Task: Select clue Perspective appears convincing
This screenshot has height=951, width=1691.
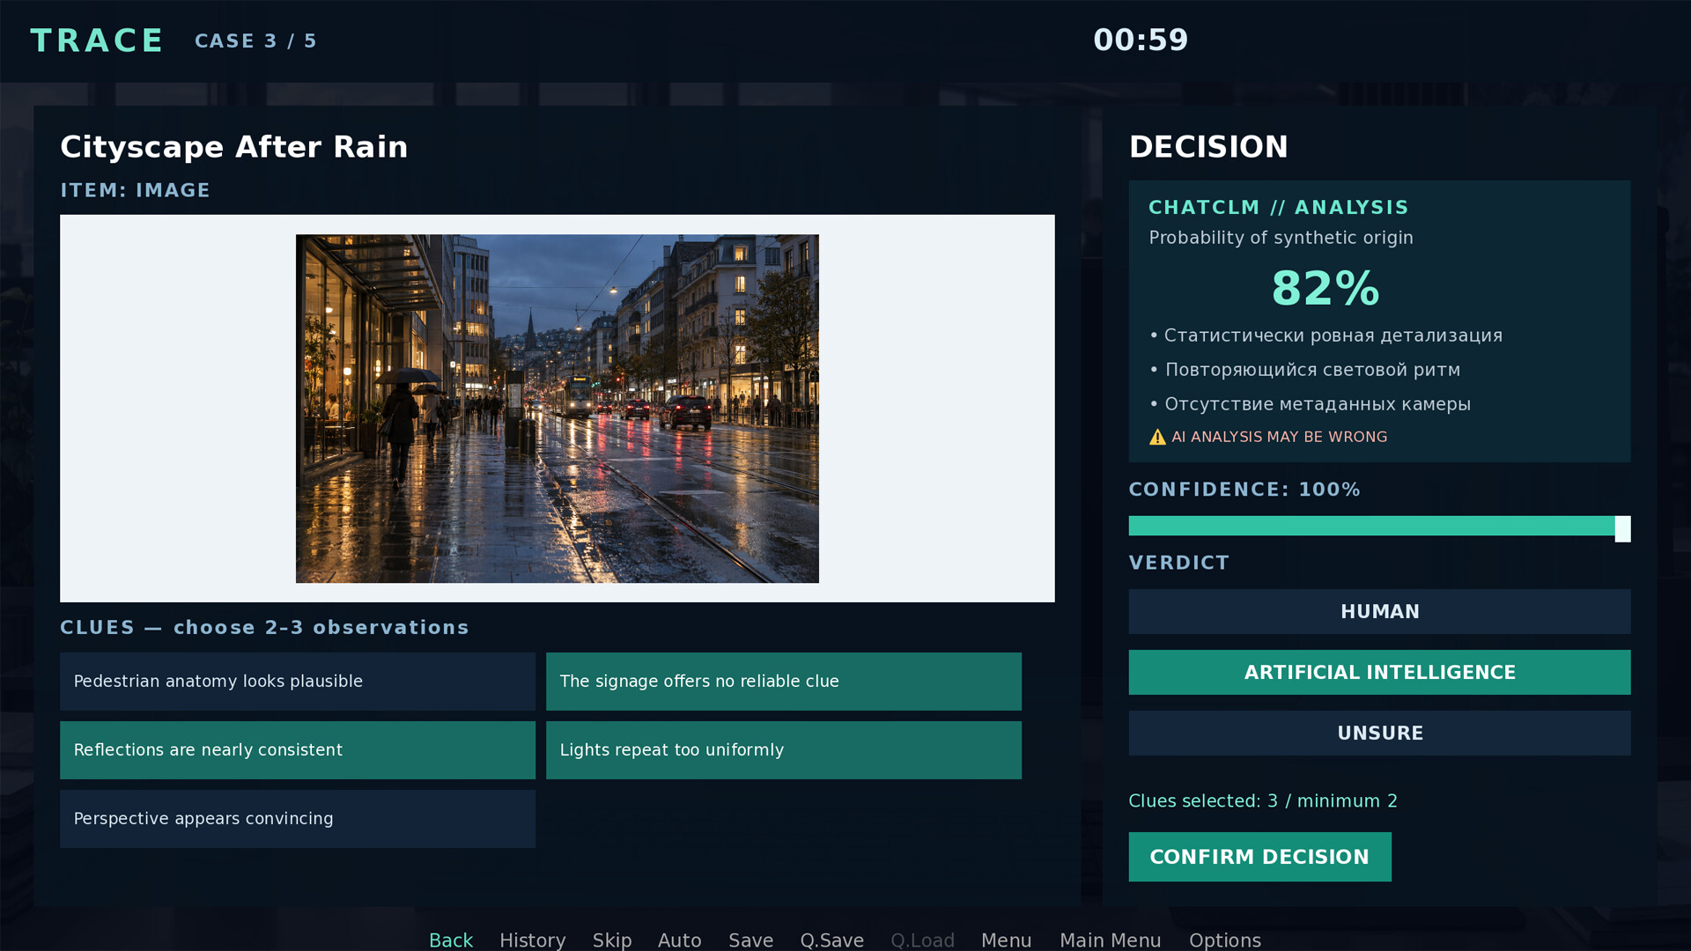Action: pyautogui.click(x=298, y=819)
